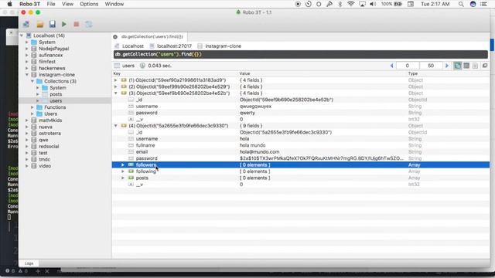
Task: Go to previous results page arrow
Action: point(392,66)
